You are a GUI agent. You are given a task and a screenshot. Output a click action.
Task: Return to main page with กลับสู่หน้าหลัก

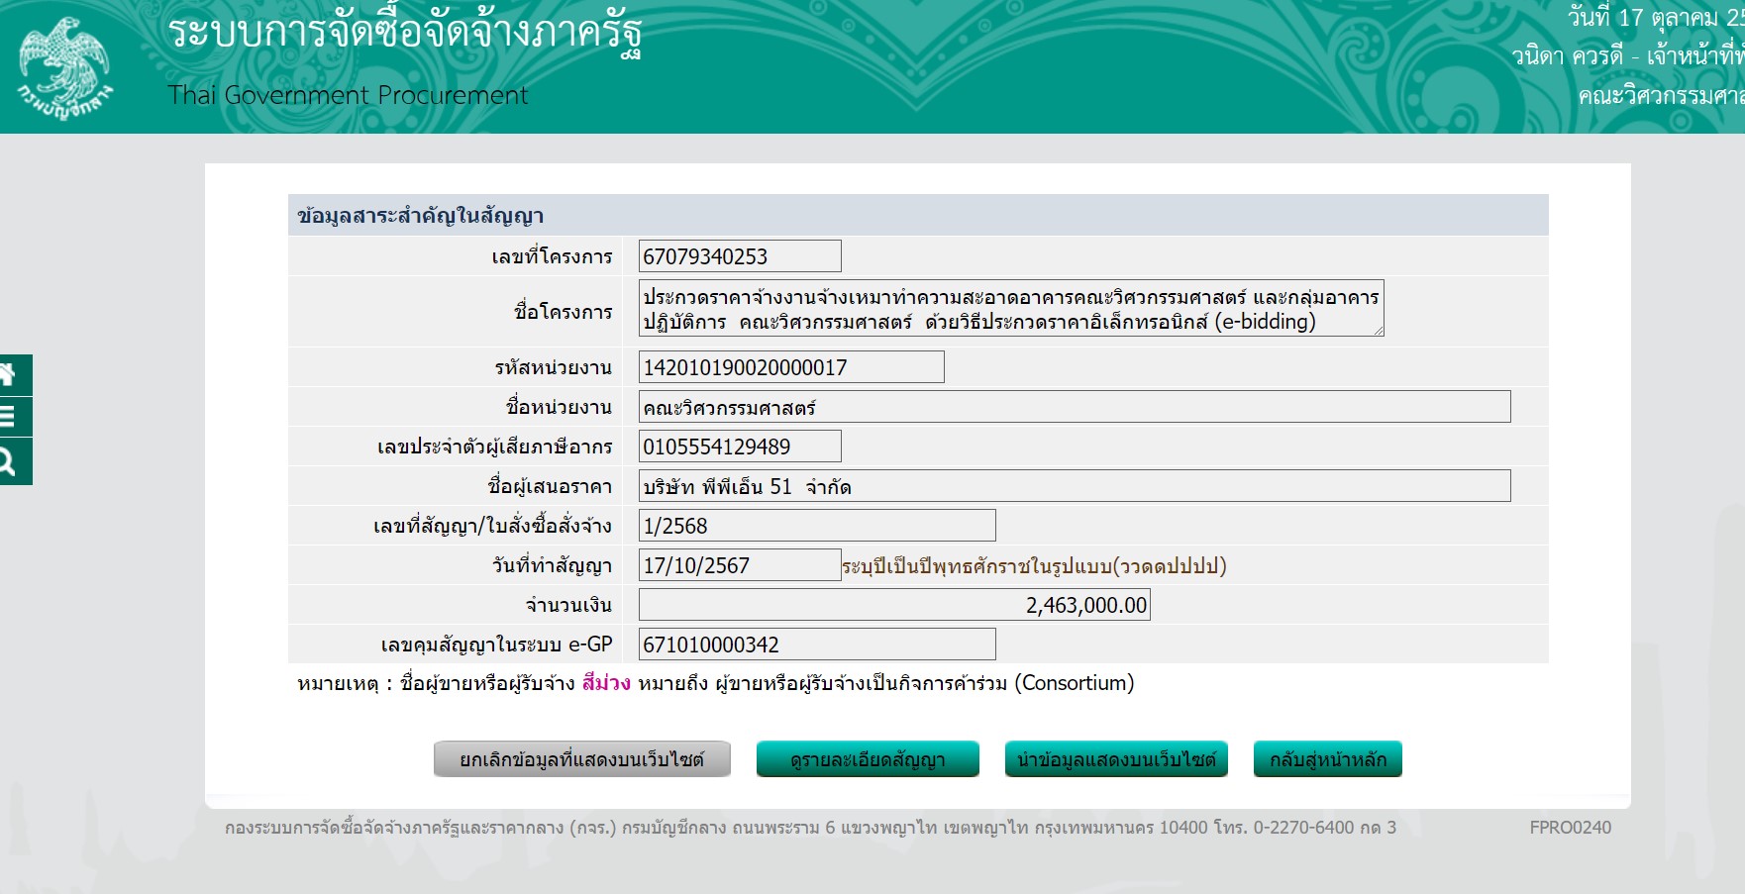[x=1327, y=759]
